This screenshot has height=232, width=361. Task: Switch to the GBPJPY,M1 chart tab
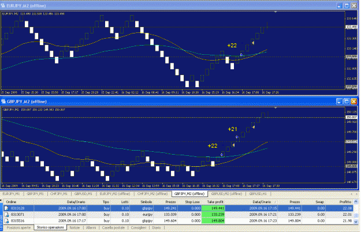click(35, 194)
